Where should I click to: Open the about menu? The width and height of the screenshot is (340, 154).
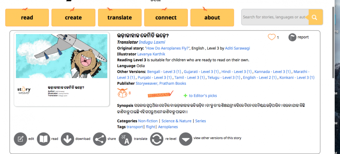tap(212, 17)
